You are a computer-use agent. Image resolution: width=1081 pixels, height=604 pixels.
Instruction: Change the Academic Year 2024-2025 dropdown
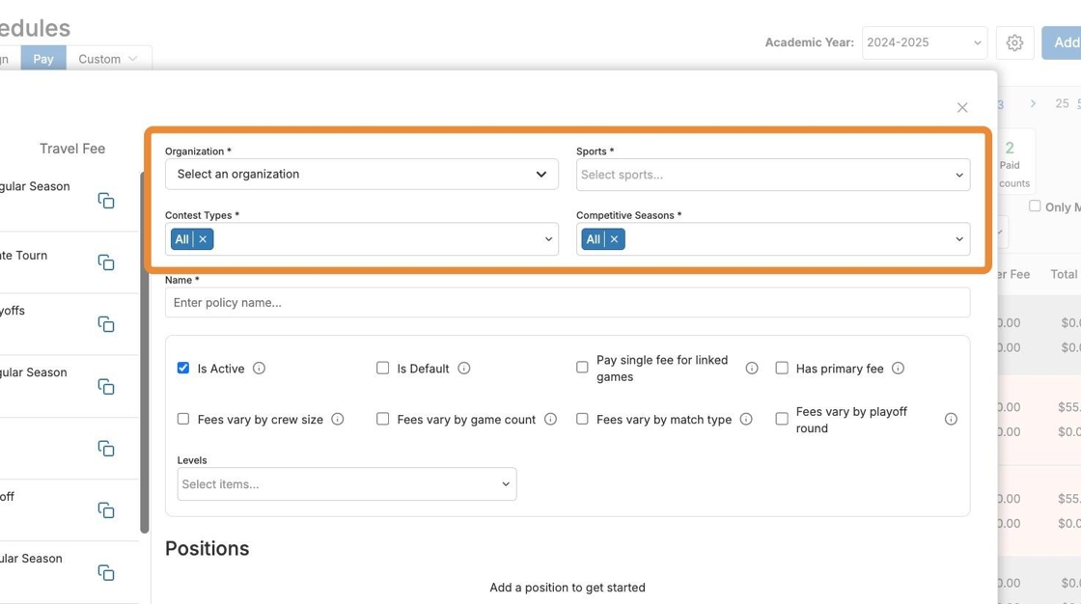click(924, 43)
